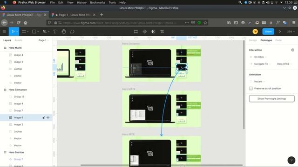
Task: Open the Instant animation dropdown
Action: coord(259,82)
